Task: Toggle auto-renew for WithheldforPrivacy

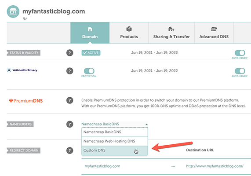Action: (x=240, y=71)
